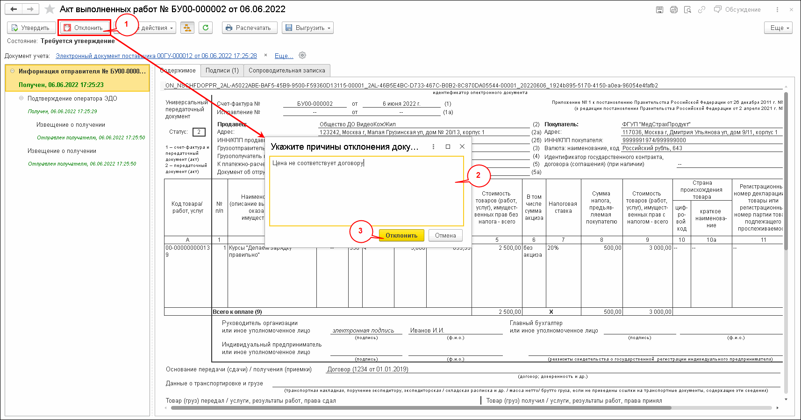
Task: Clear the accounting document link with the x
Action: click(x=266, y=55)
